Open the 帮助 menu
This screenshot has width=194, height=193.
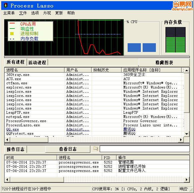(71, 13)
